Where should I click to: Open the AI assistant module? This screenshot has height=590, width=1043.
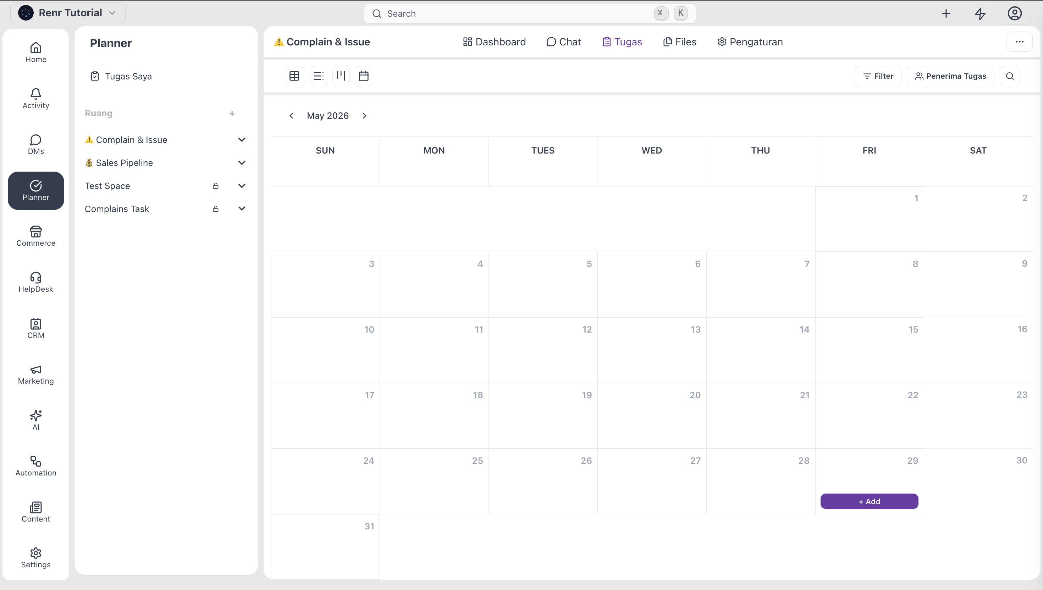(x=36, y=421)
